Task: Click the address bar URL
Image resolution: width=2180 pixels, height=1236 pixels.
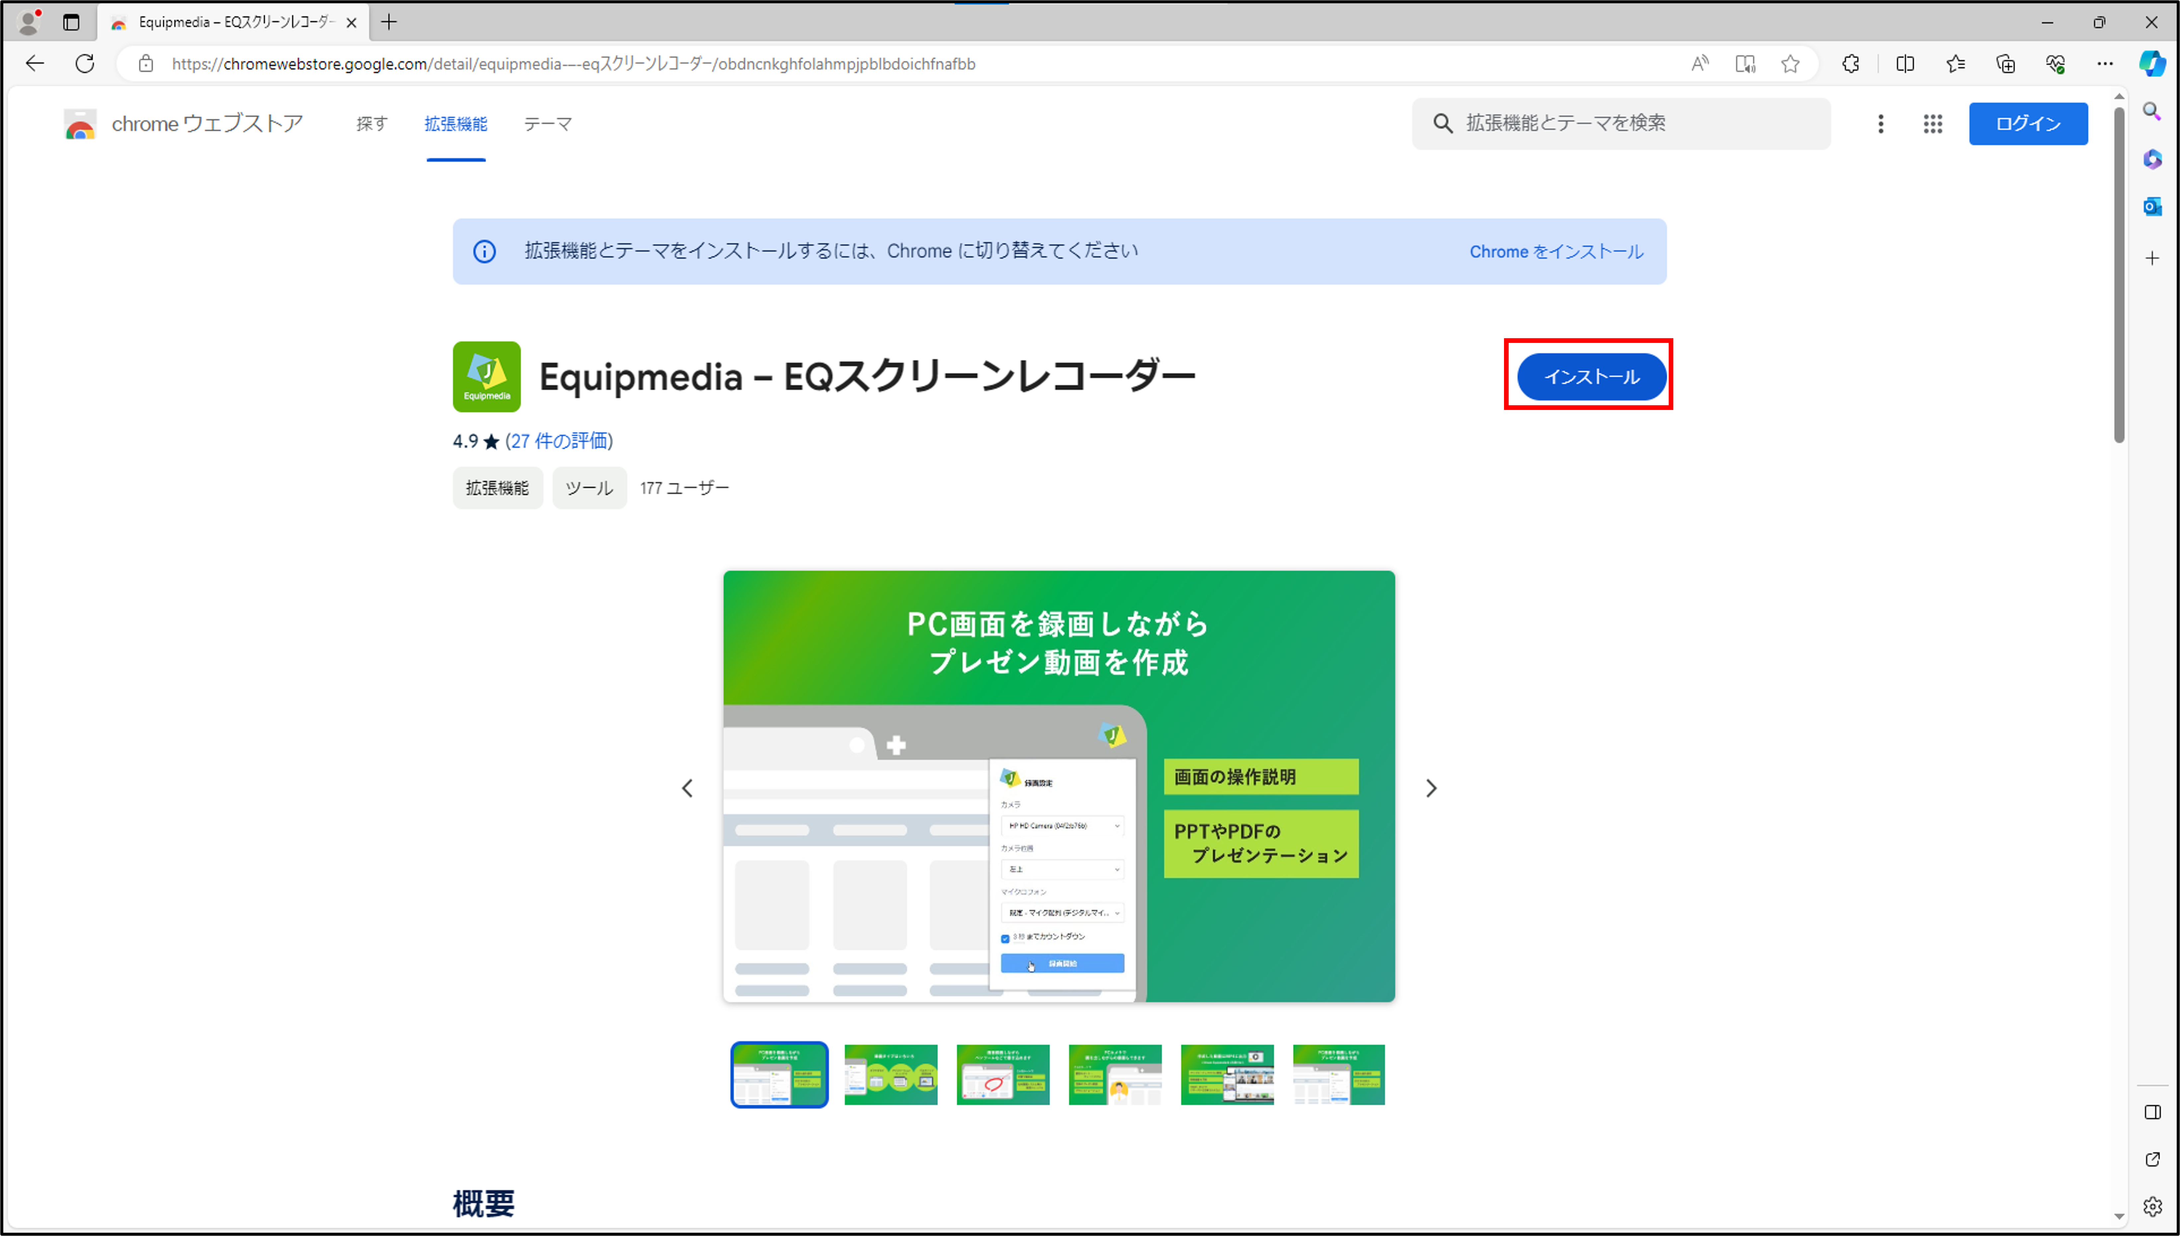Action: pyautogui.click(x=573, y=64)
